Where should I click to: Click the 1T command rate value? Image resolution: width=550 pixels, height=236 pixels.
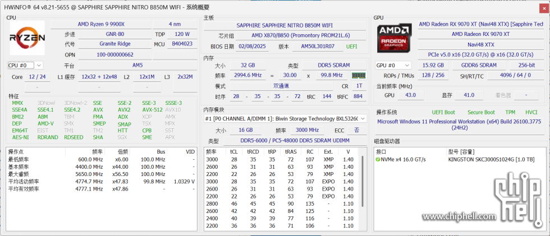coord(359,86)
